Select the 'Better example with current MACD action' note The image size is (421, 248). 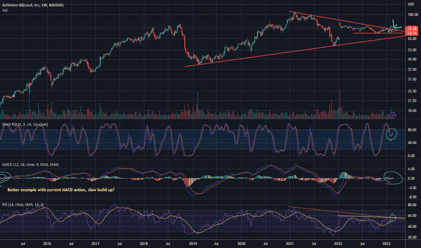point(61,190)
